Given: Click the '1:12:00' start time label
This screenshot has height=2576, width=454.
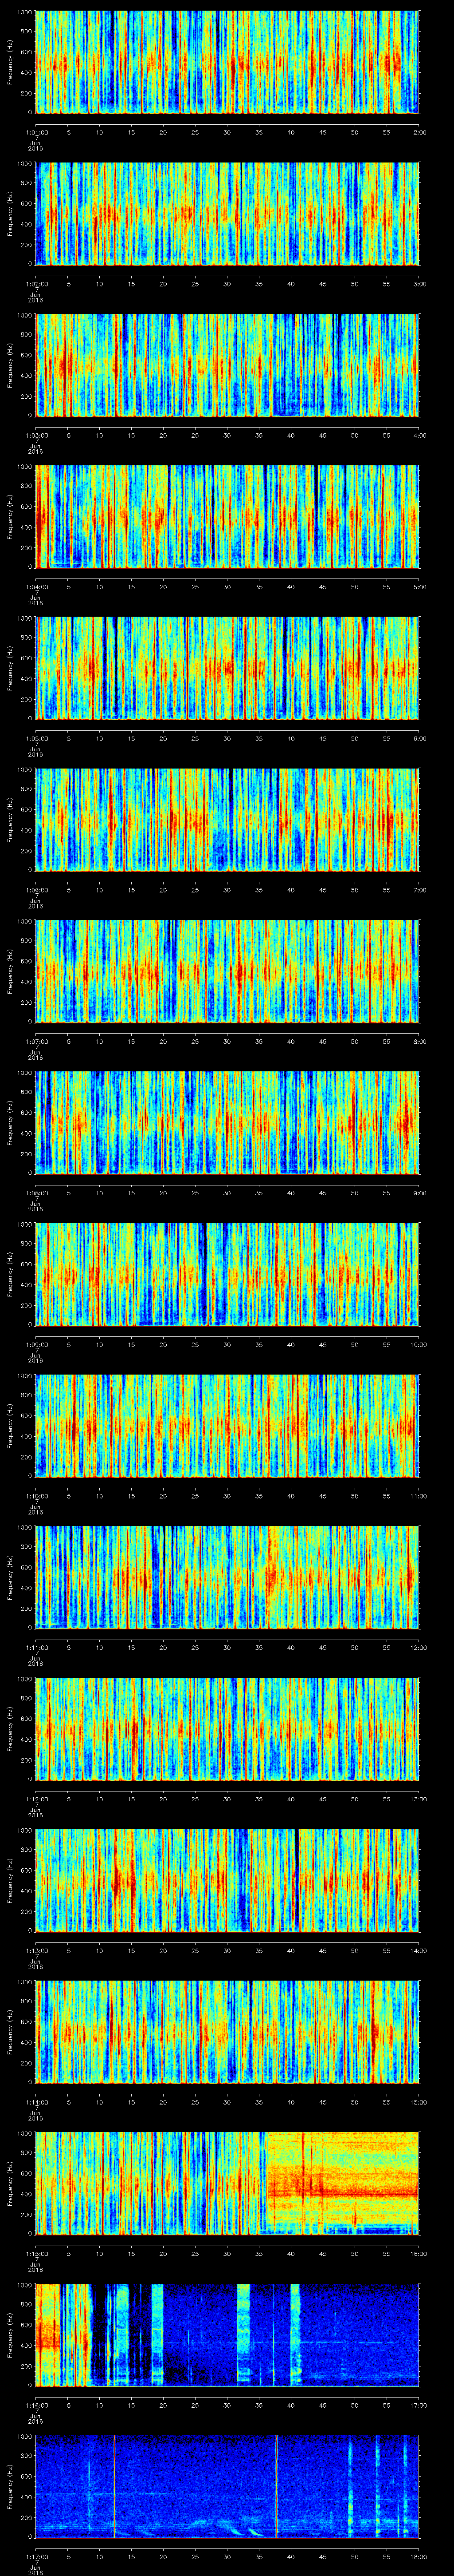Looking at the screenshot, I should click(x=36, y=1798).
